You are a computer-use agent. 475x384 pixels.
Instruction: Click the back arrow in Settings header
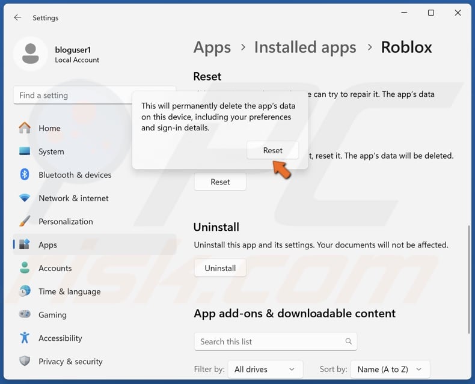click(17, 18)
